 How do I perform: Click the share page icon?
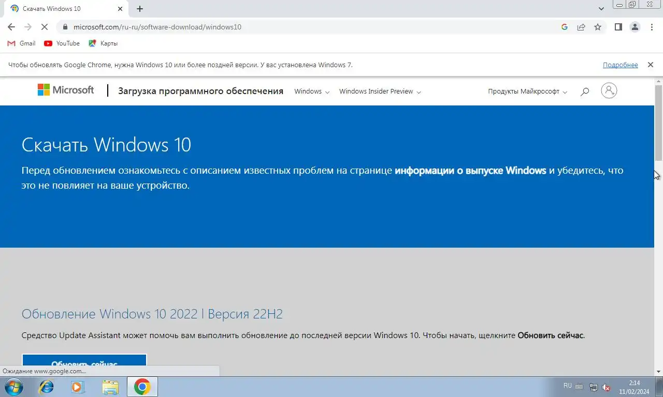click(581, 27)
